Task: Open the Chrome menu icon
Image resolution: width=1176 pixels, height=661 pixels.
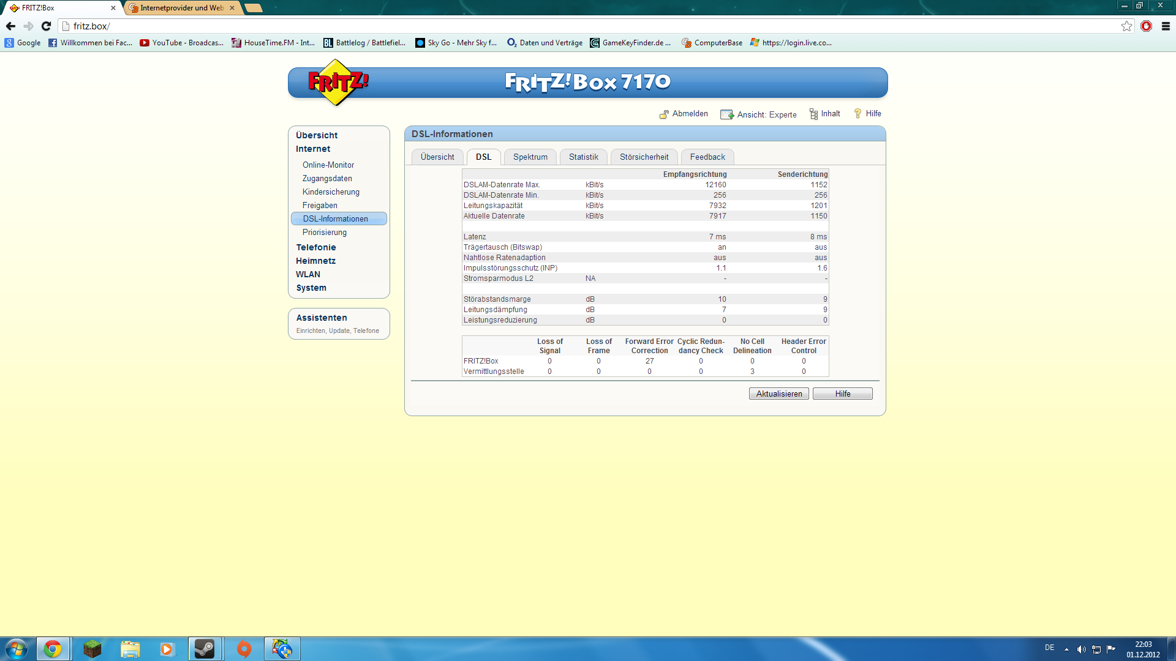Action: tap(1166, 26)
